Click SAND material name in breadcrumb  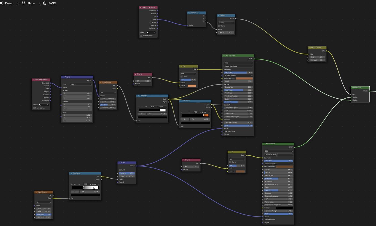(52, 3)
